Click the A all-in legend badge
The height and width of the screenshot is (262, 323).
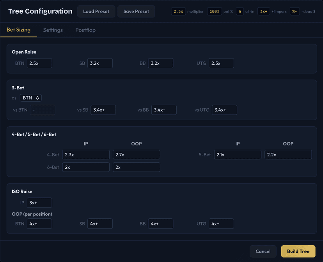[240, 12]
